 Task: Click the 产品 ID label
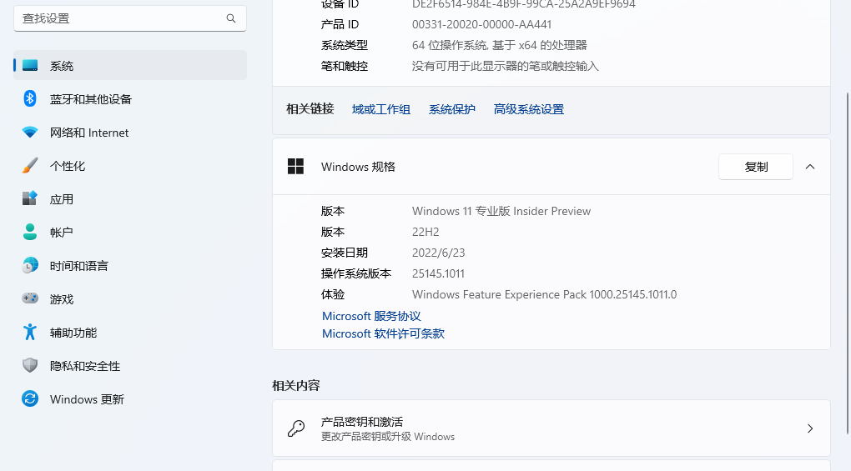point(340,24)
